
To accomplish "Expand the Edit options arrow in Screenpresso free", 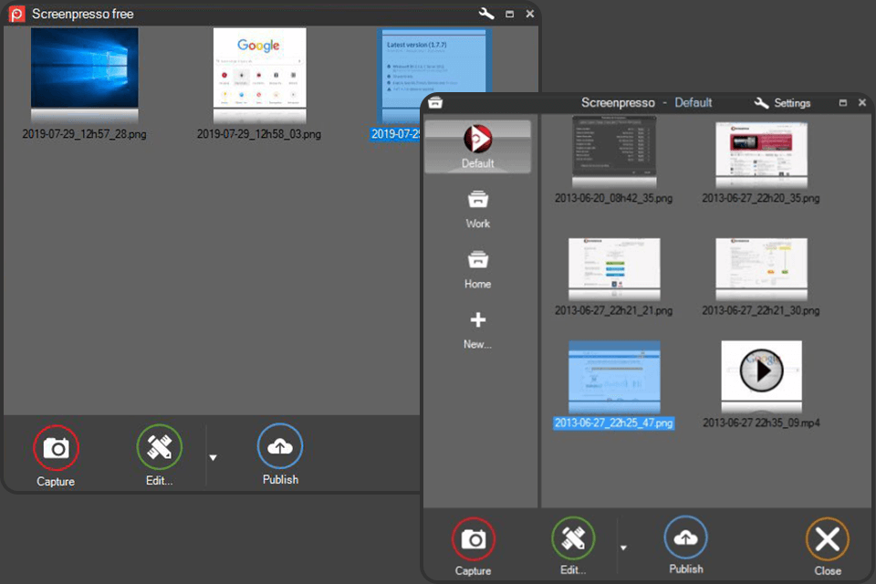I will 213,456.
